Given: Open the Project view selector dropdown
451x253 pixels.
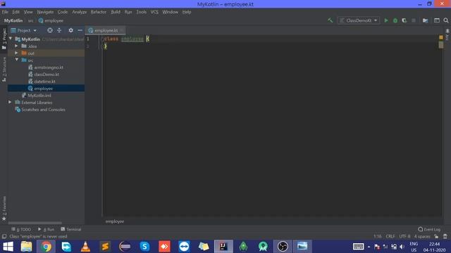Looking at the screenshot, I should pos(24,30).
